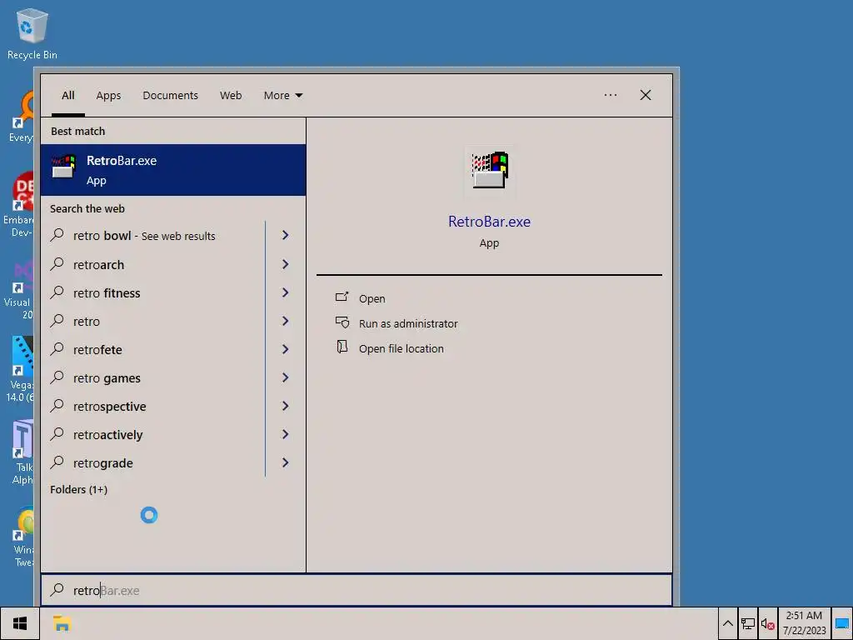Expand the retrograde suggestion arrow
This screenshot has width=853, height=640.
286,462
